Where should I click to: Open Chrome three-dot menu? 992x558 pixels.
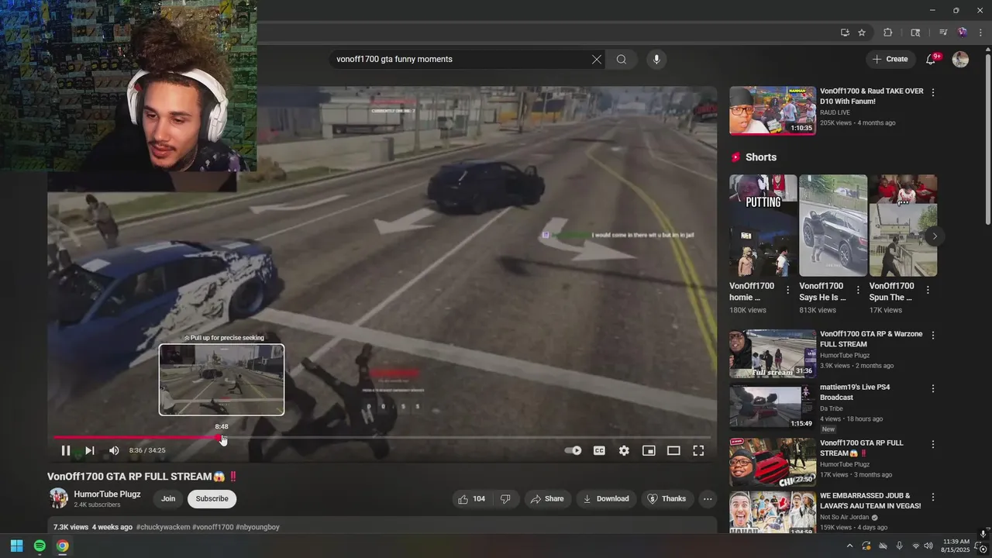point(980,33)
